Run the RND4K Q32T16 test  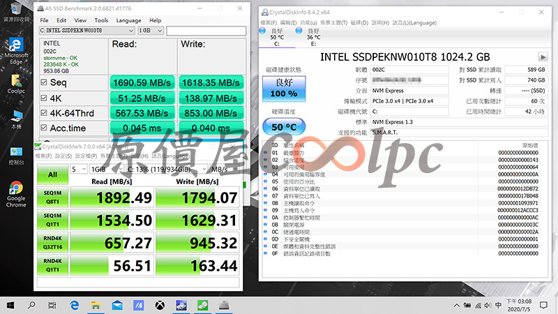53,242
